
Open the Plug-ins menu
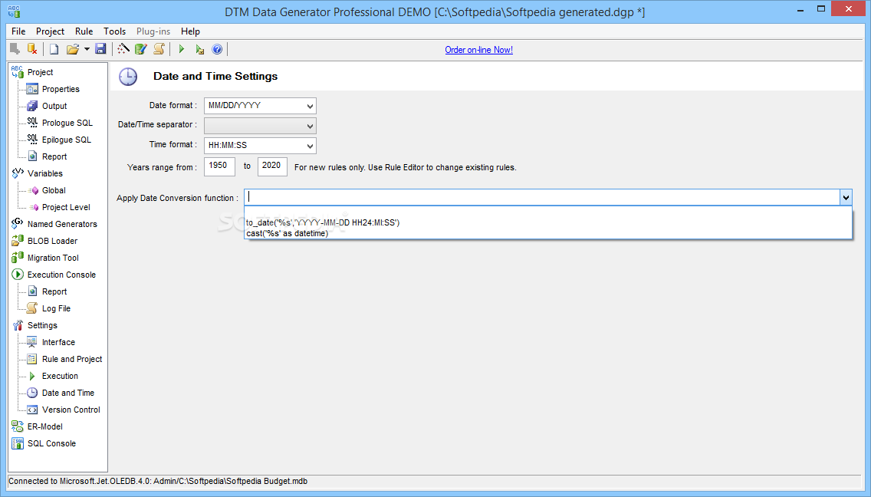(153, 31)
